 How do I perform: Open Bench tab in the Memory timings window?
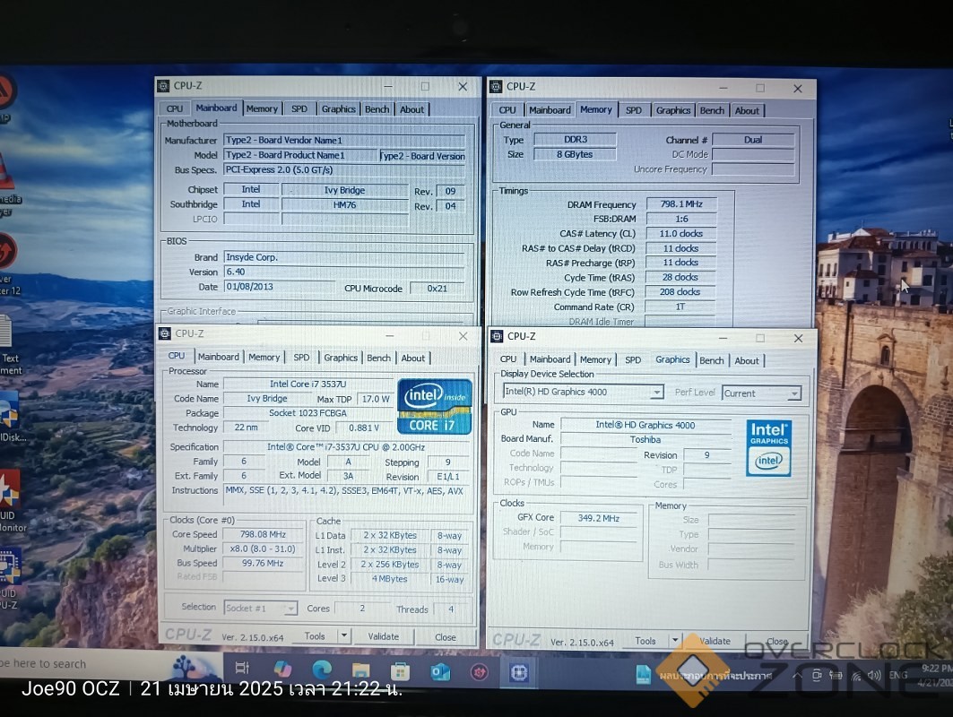712,110
